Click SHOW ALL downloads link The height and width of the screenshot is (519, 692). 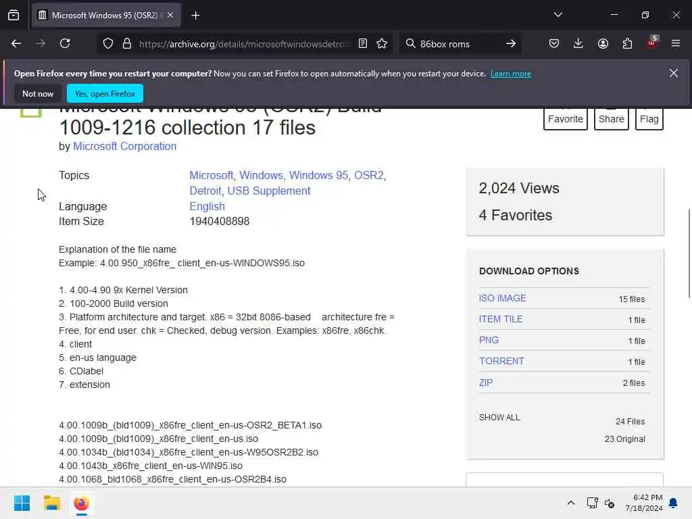pos(499,418)
